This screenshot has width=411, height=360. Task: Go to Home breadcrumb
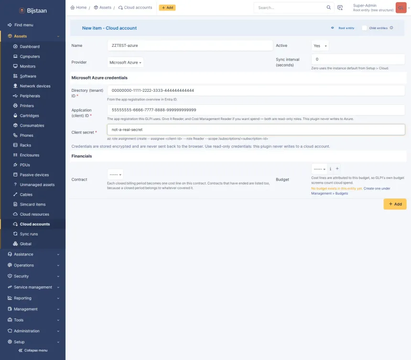pyautogui.click(x=79, y=7)
